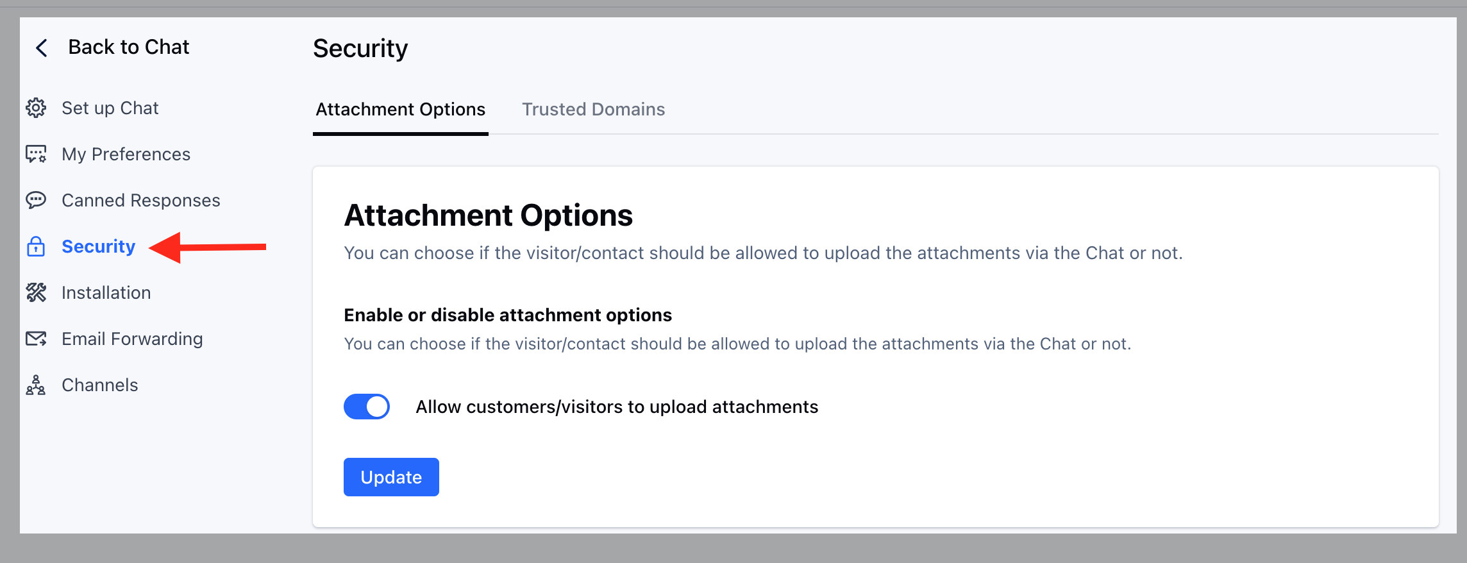Viewport: 1467px width, 563px height.
Task: Click the Security lock icon
Action: (36, 246)
